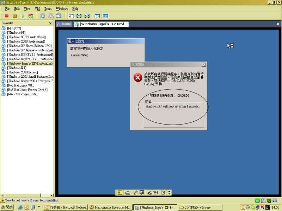Image resolution: width=282 pixels, height=211 pixels.
Task: Click the Kaspersky K tray icon
Action: pyautogui.click(x=262, y=207)
